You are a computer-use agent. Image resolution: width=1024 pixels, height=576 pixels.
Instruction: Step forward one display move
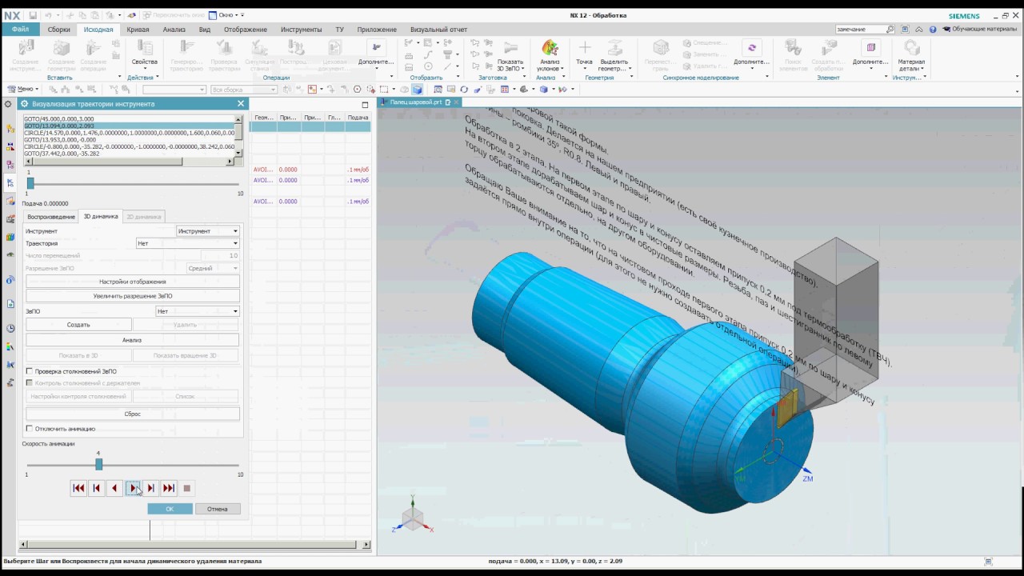(150, 488)
